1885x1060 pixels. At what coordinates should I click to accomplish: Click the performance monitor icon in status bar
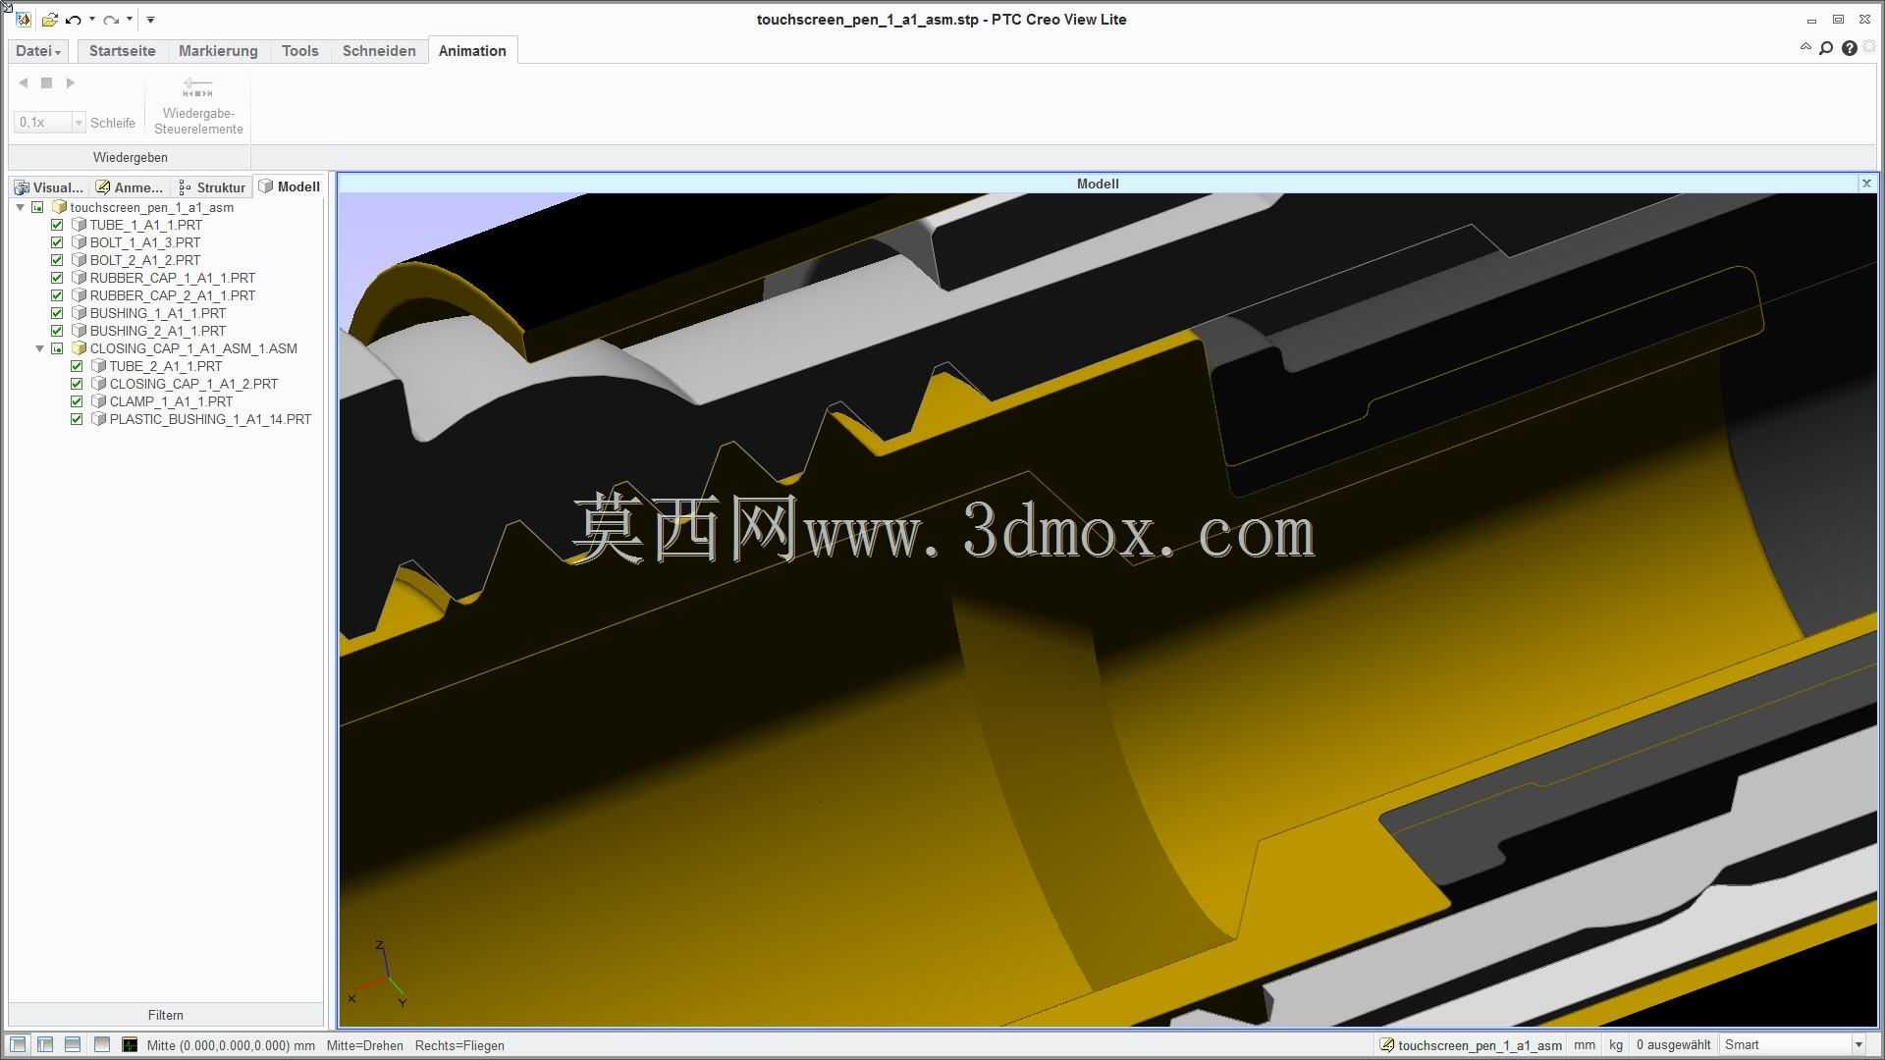(130, 1044)
